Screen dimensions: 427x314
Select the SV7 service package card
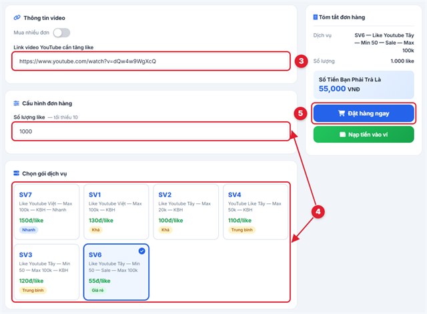[x=47, y=212]
